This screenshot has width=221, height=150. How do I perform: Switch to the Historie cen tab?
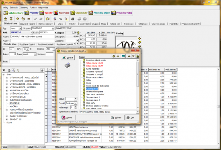coord(115,24)
